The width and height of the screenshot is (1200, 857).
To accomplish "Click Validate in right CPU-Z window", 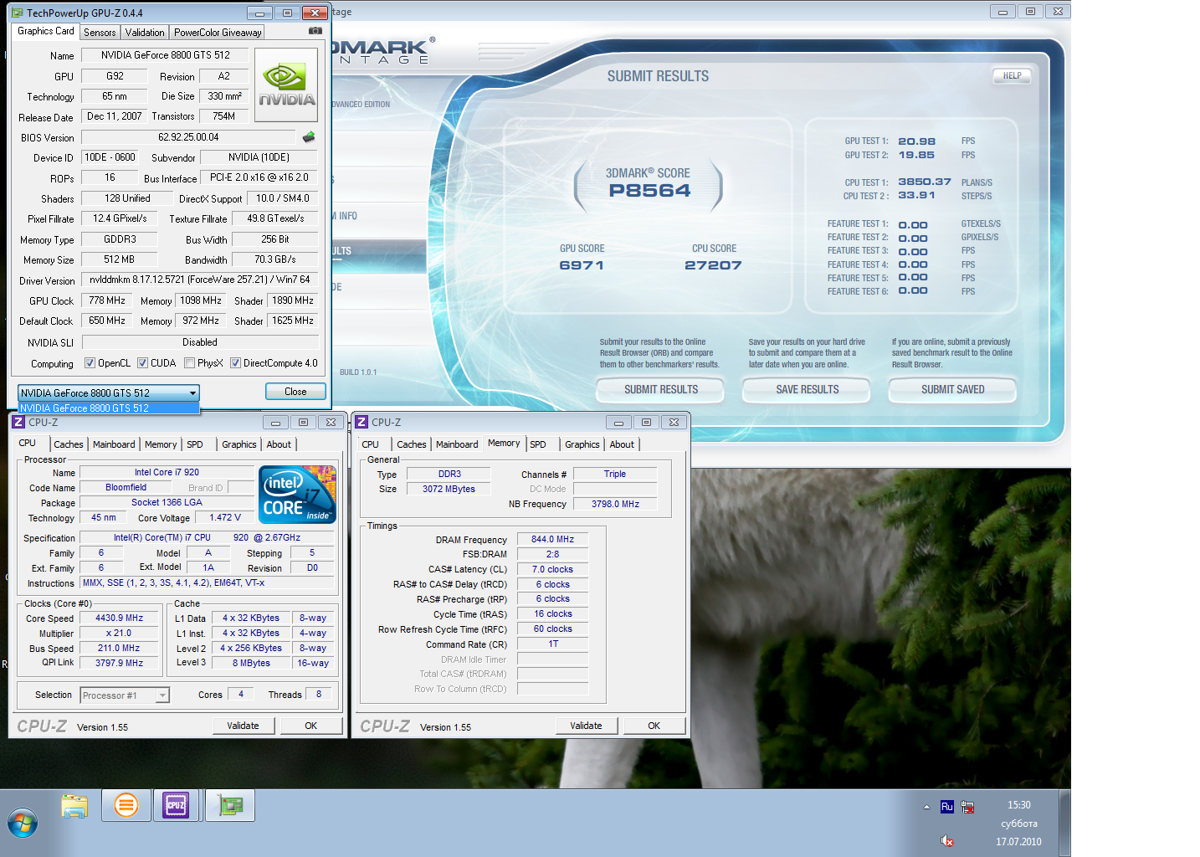I will [586, 726].
